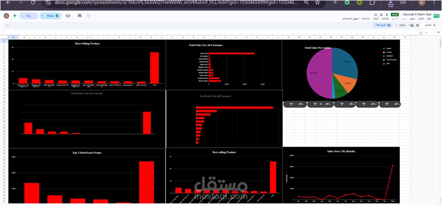This screenshot has width=442, height=205.
Task: Click the XLSX file badge
Action: (x=395, y=14)
